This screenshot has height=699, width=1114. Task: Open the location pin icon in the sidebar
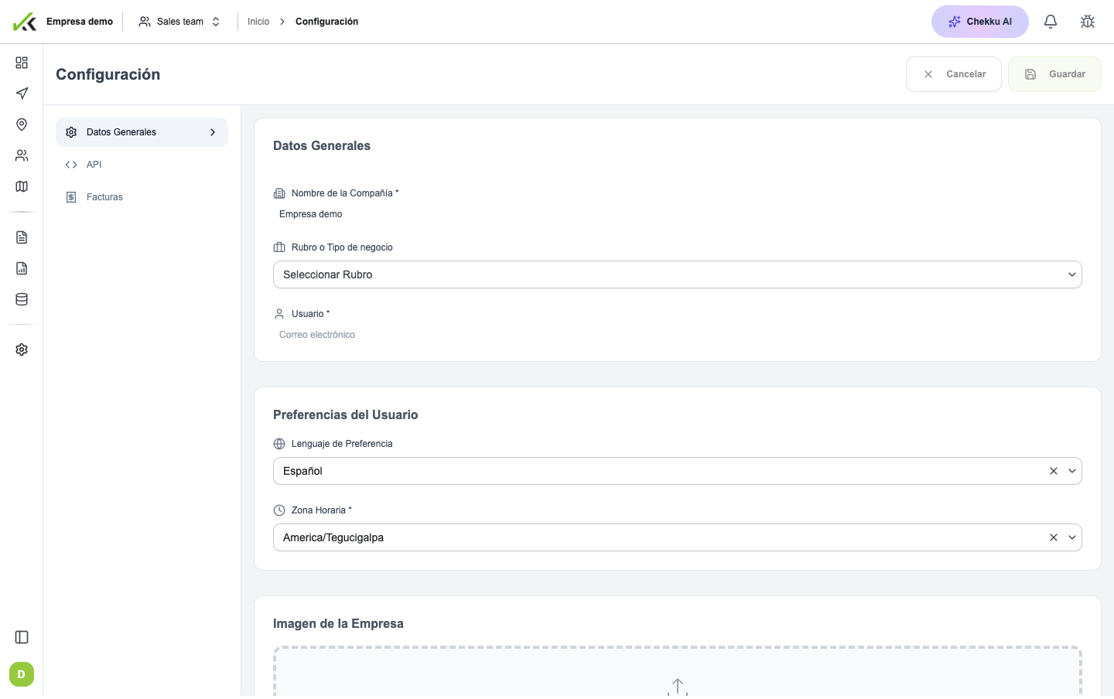(x=22, y=124)
